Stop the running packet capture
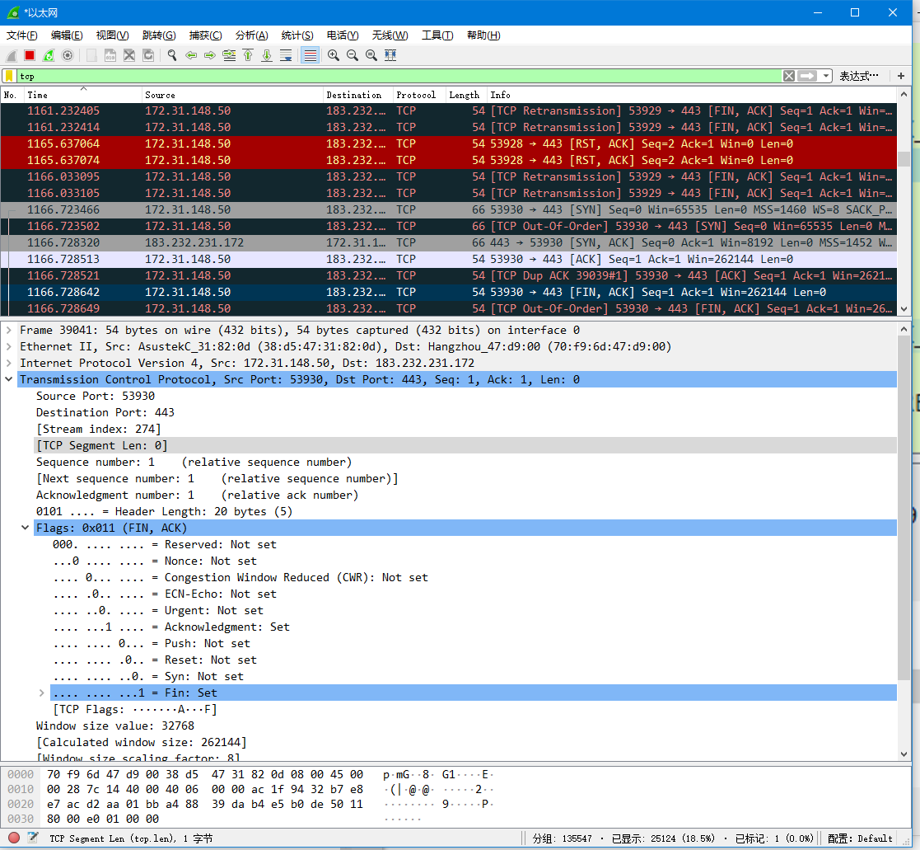920x850 pixels. pyautogui.click(x=30, y=55)
